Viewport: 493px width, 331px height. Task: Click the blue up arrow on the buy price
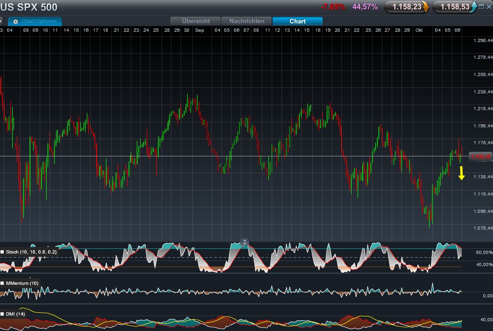tap(474, 7)
